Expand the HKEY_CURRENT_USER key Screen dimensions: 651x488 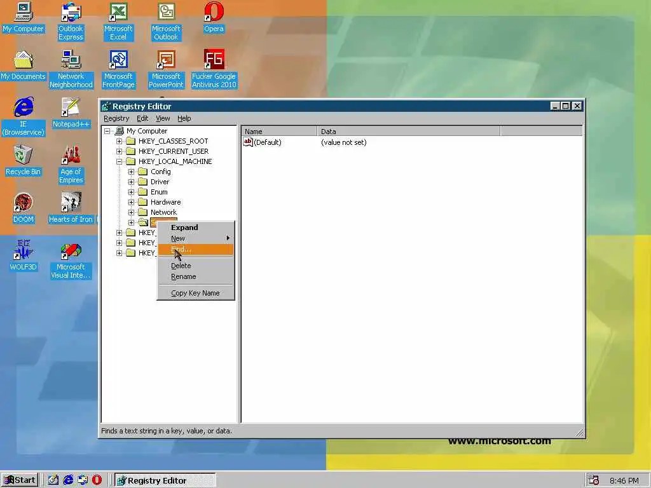[x=119, y=151]
